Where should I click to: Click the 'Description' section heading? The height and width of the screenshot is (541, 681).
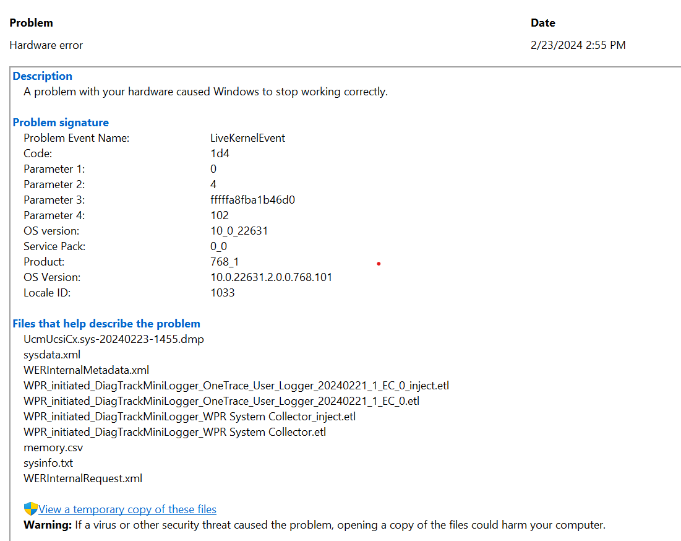click(x=43, y=76)
